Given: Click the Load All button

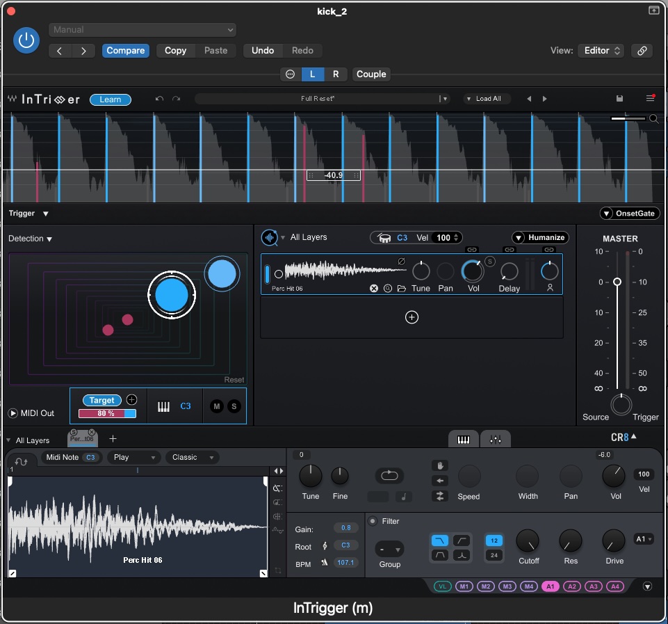Looking at the screenshot, I should click(x=487, y=99).
